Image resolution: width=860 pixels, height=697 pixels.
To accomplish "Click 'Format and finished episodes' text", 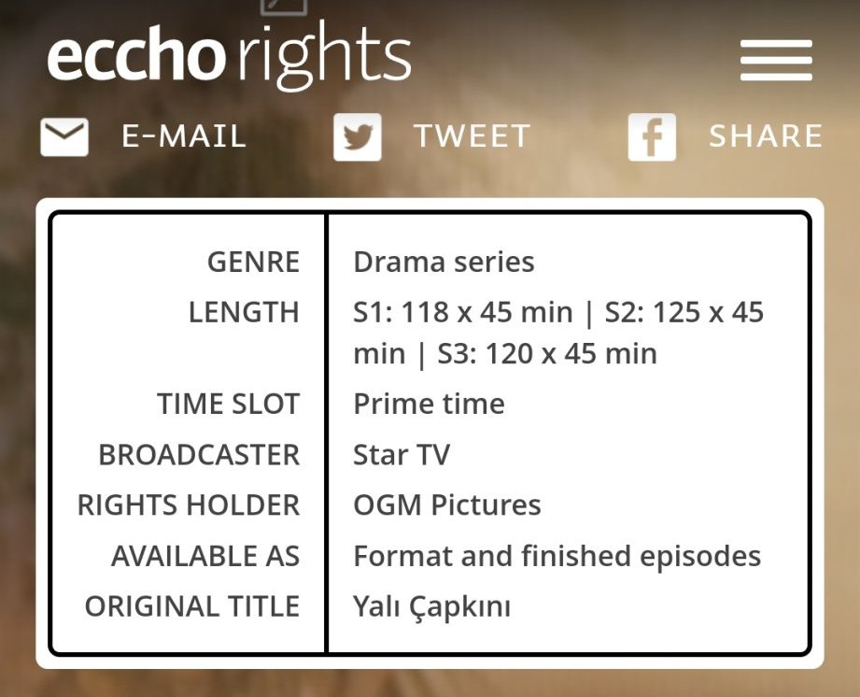I will [x=557, y=556].
